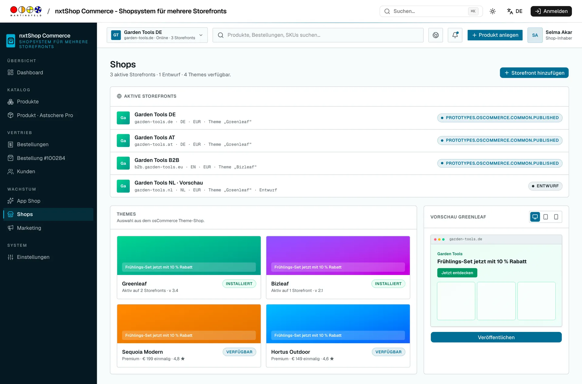582x384 pixels.
Task: Open the Garden Tools B2B storefront row
Action: (x=339, y=163)
